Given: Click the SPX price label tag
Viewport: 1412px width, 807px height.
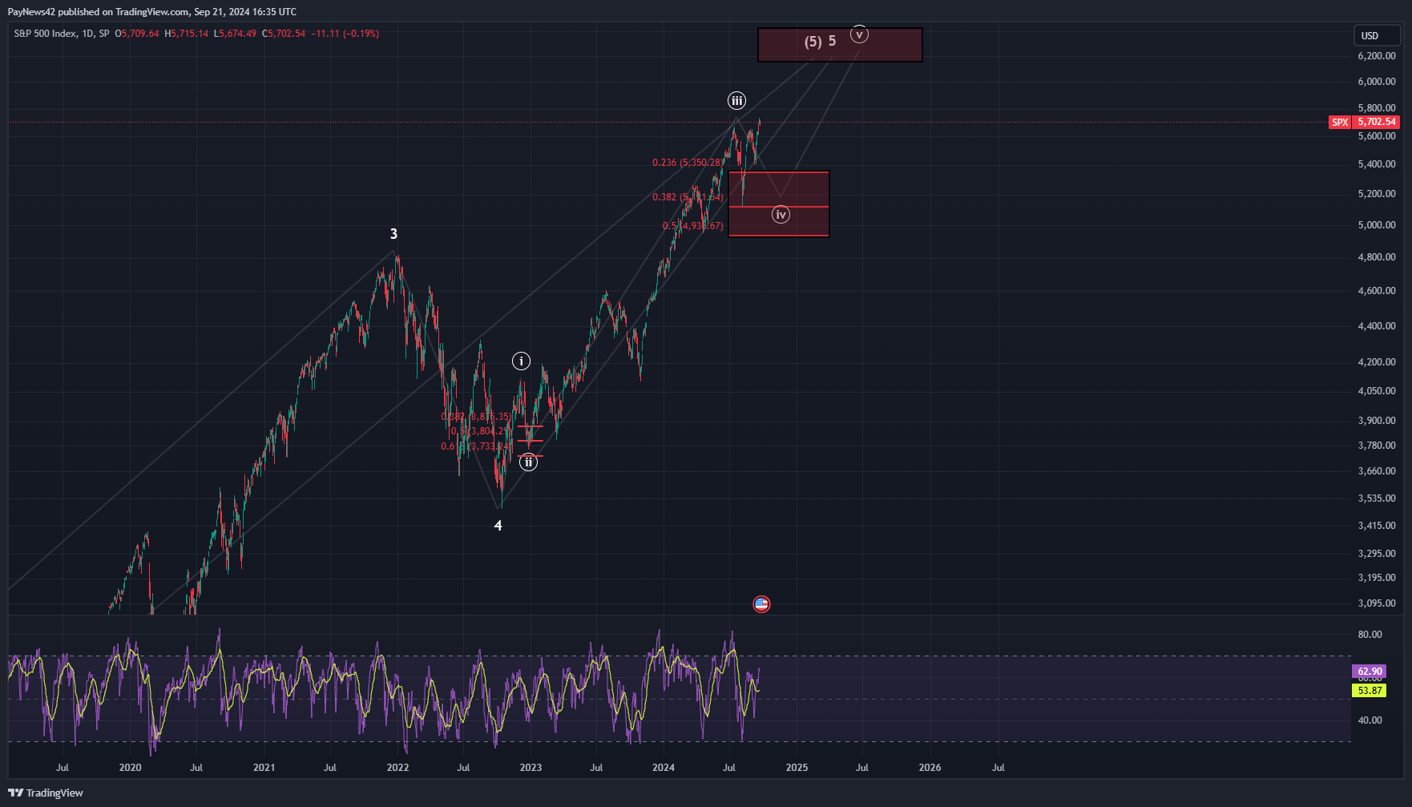Looking at the screenshot, I should [1340, 123].
